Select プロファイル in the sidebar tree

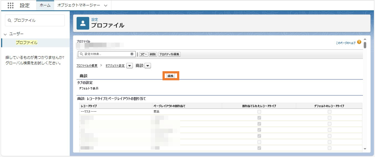point(27,43)
